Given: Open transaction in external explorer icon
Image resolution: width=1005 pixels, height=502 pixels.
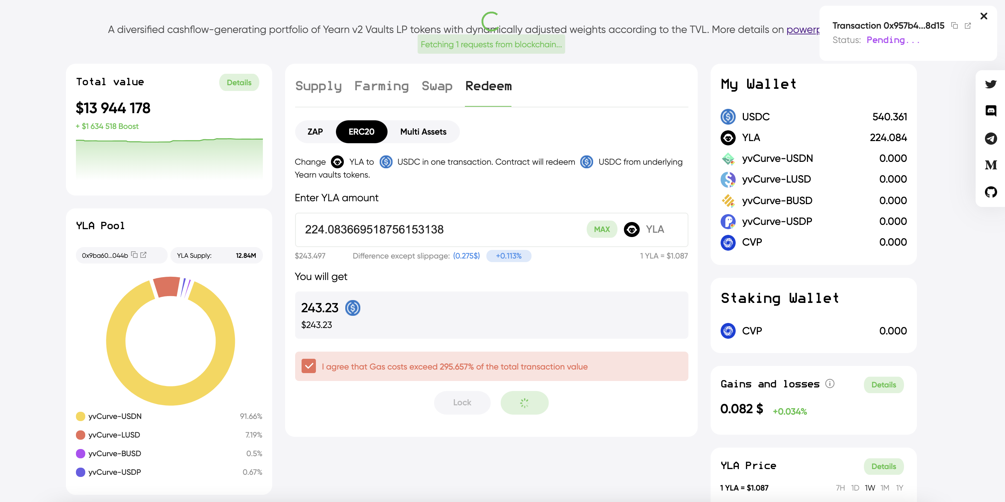Looking at the screenshot, I should click(967, 26).
